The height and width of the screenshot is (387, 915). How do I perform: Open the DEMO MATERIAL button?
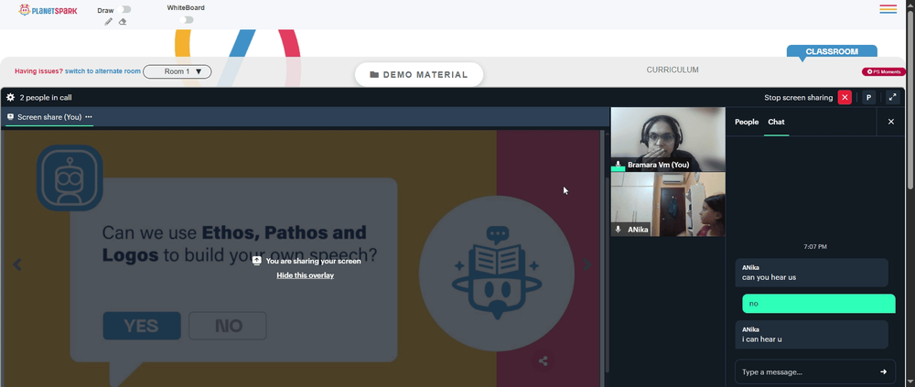pos(419,75)
